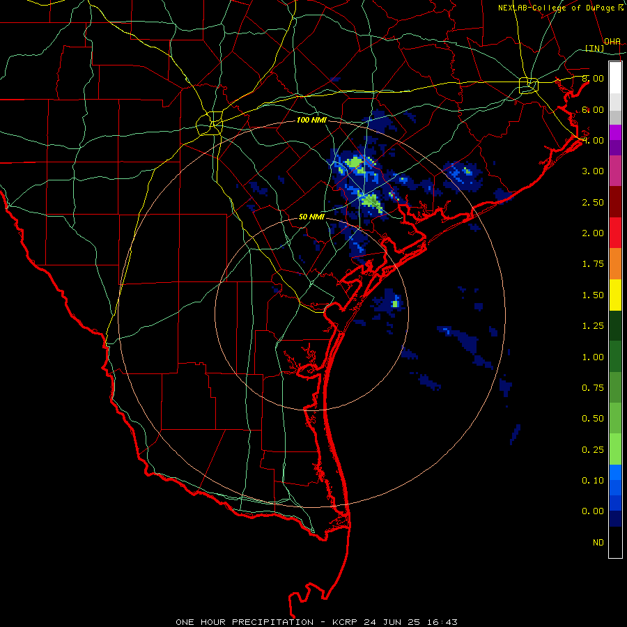The image size is (627, 627).
Task: Click the light blue swatch near 0.10
Action: 615,472
